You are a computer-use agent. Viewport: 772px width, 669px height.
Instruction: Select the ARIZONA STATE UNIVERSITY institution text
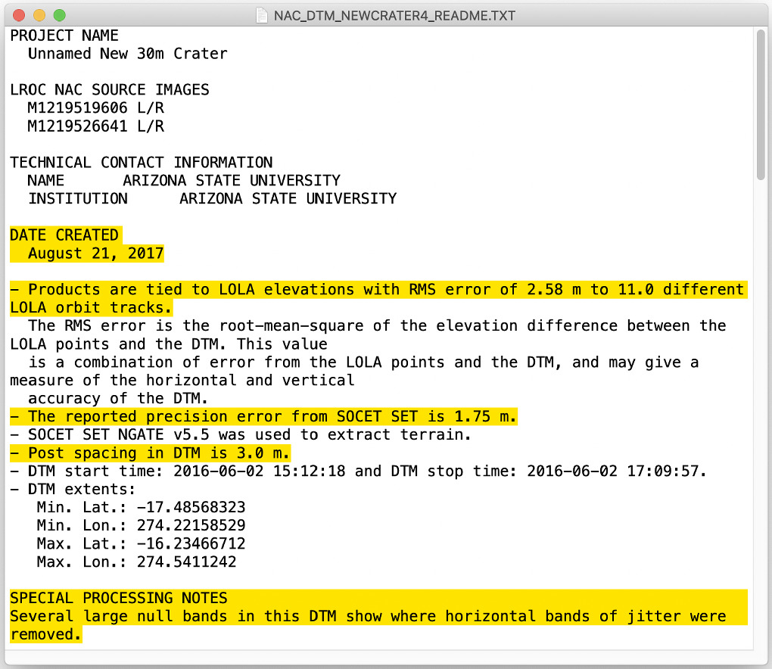point(288,198)
